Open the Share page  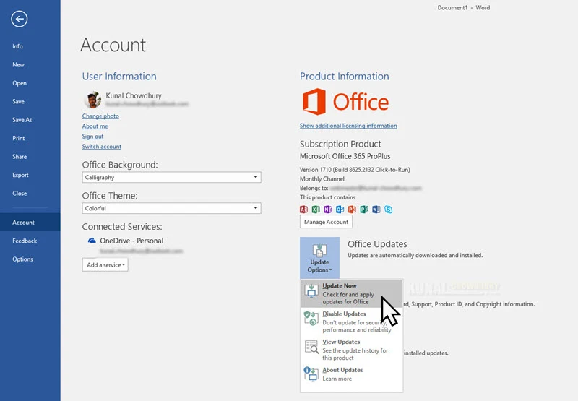(x=20, y=157)
